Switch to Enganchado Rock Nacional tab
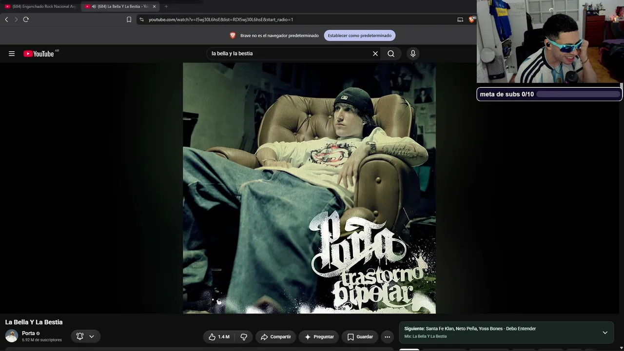The image size is (624, 351). point(40,6)
